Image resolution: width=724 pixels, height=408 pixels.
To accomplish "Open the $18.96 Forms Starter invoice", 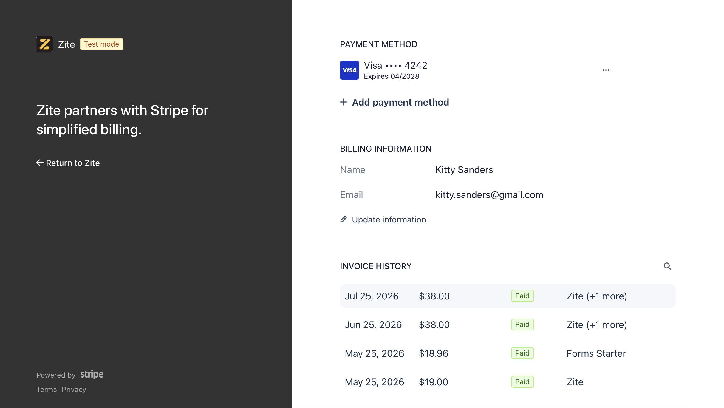I will tap(508, 353).
